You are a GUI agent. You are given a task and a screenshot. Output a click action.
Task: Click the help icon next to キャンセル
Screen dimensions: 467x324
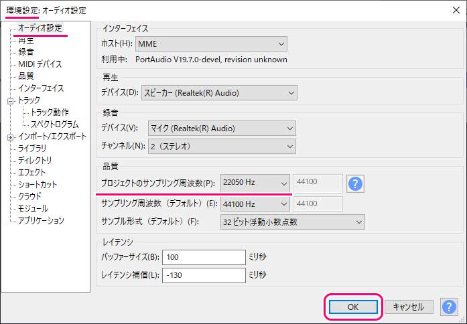coord(449,307)
